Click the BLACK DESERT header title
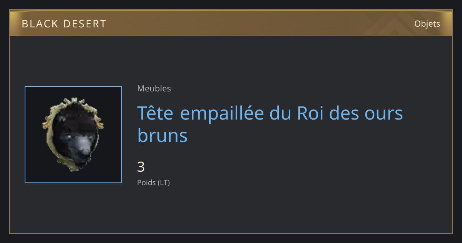This screenshot has width=462, height=243. (x=64, y=24)
